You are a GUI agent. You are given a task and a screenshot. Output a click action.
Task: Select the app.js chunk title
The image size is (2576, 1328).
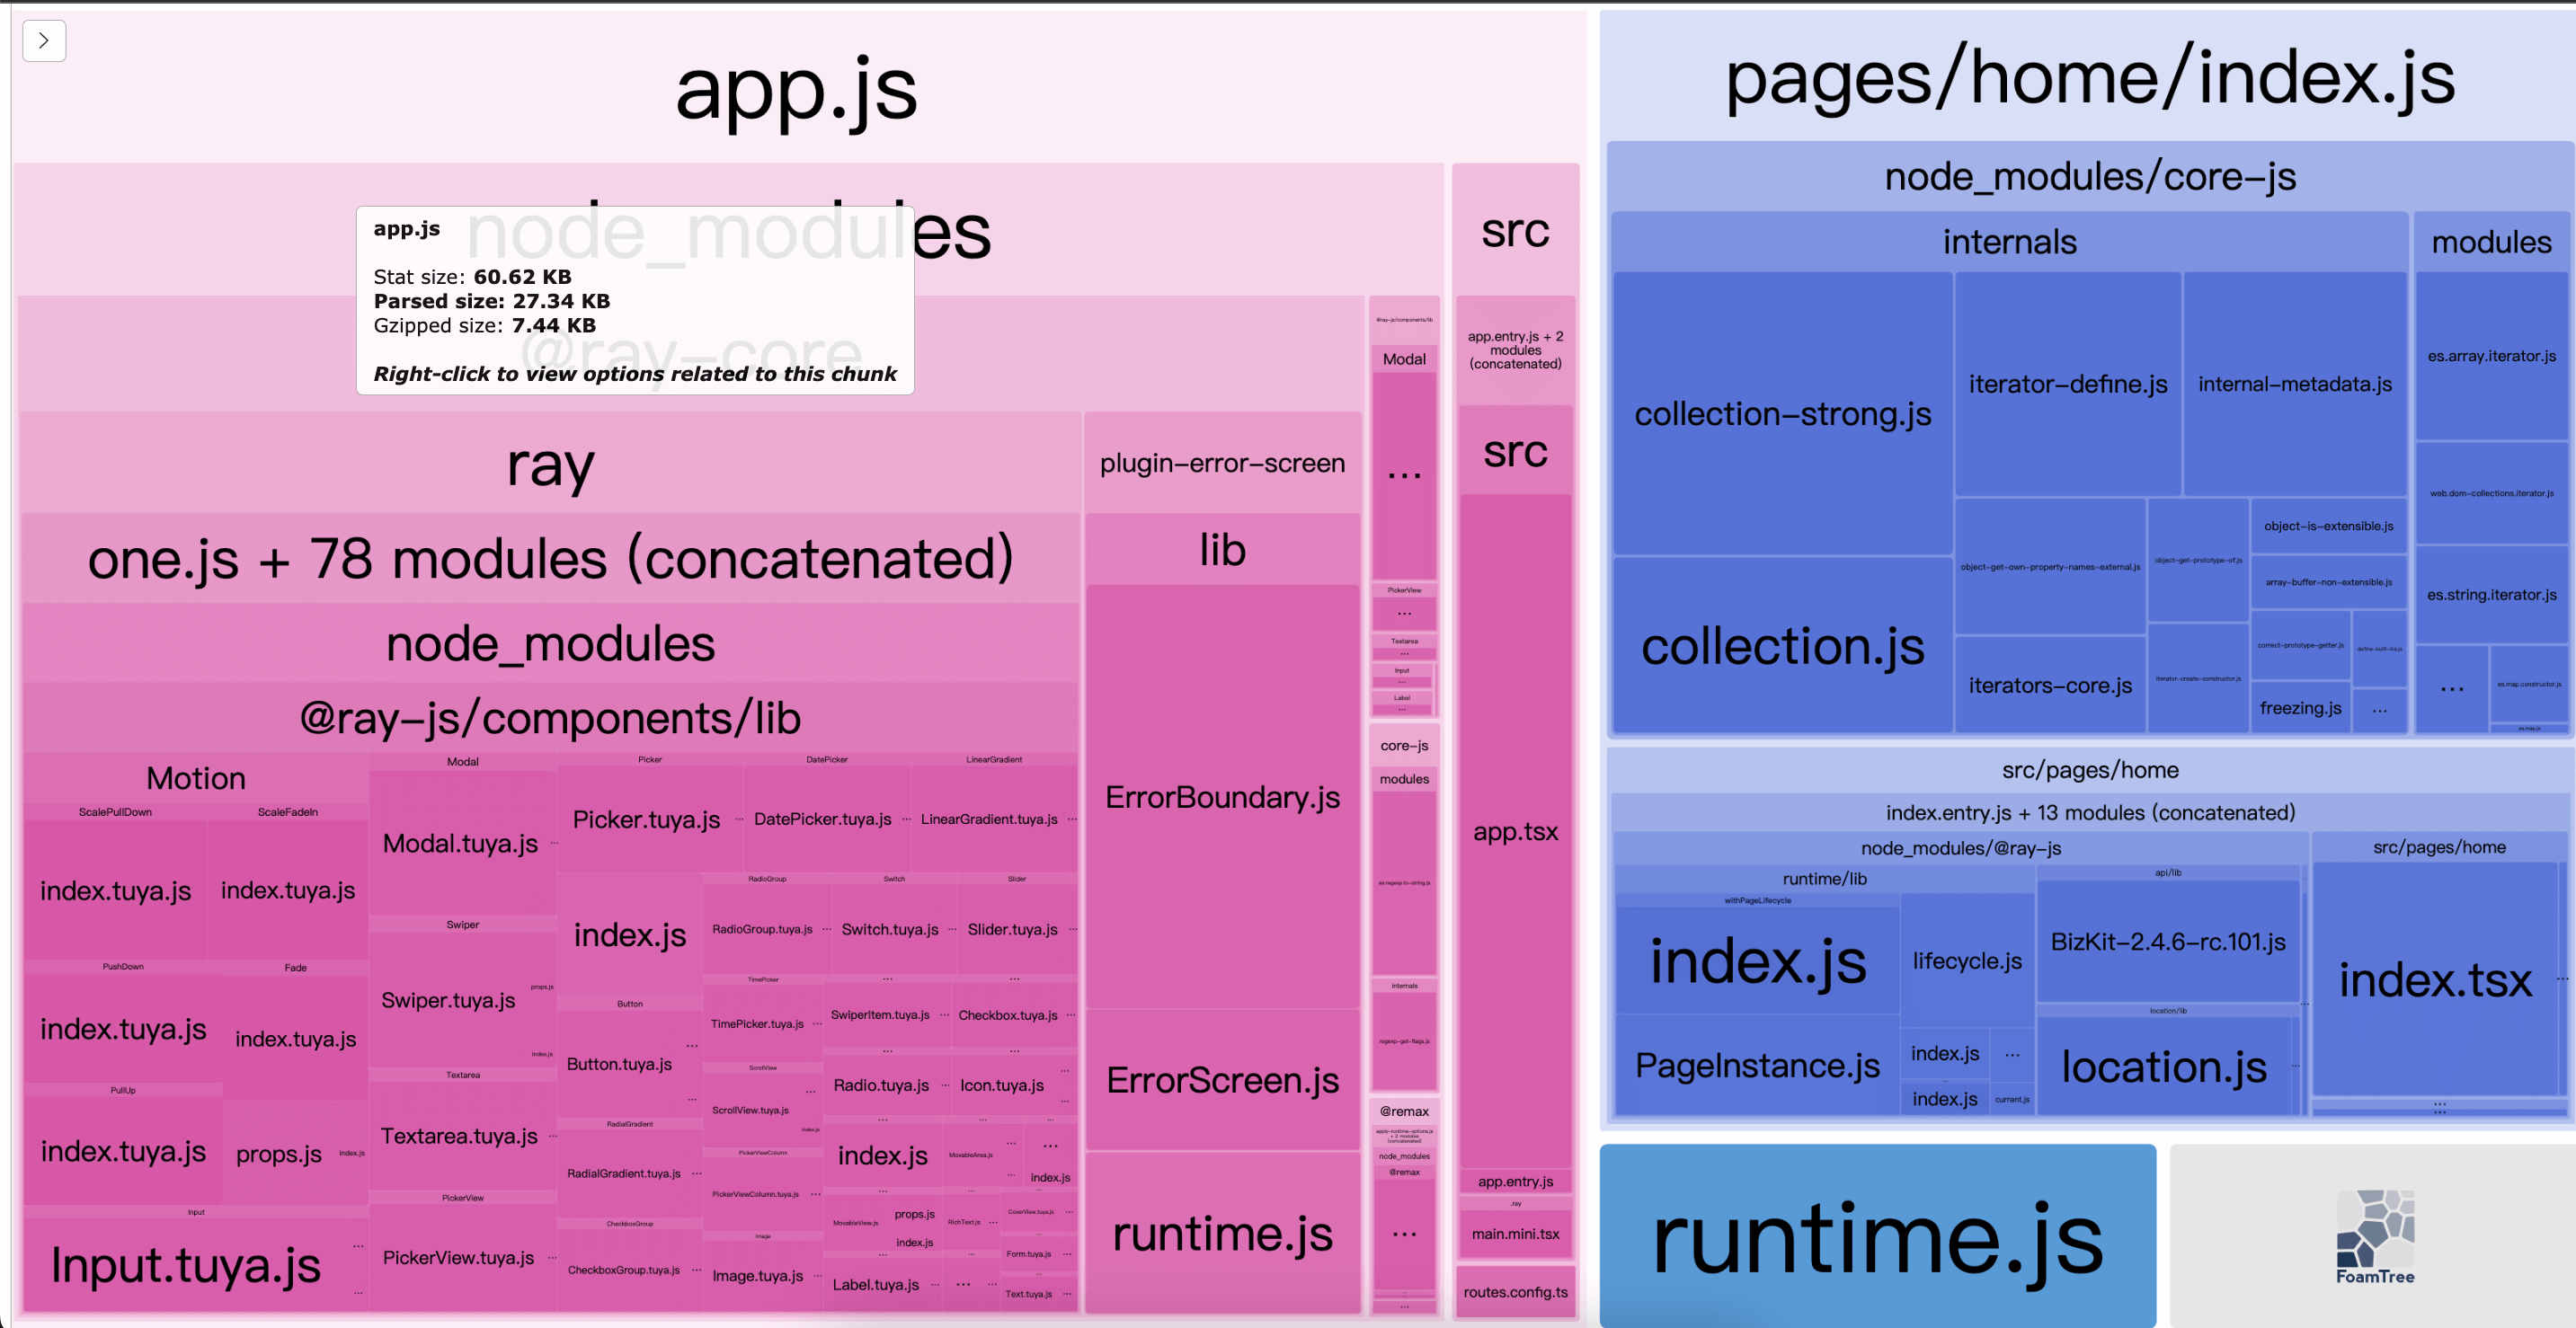pyautogui.click(x=796, y=89)
